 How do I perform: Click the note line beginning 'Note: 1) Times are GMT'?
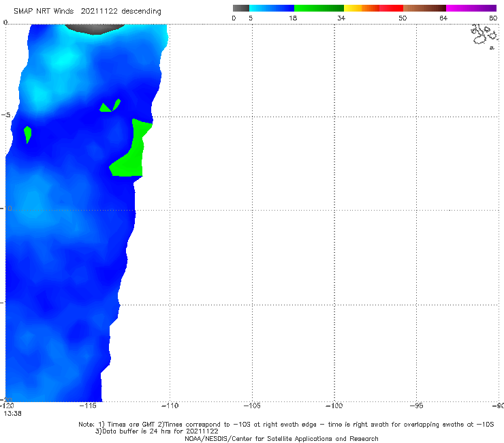pyautogui.click(x=286, y=425)
